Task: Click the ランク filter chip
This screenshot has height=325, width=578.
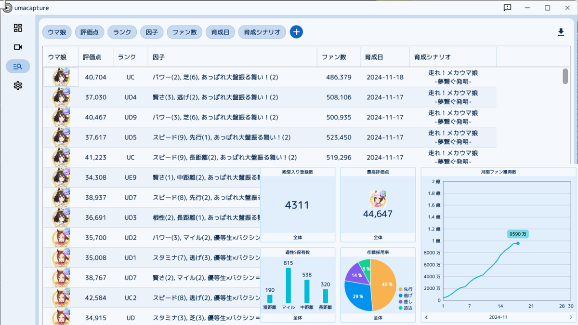Action: [x=122, y=32]
